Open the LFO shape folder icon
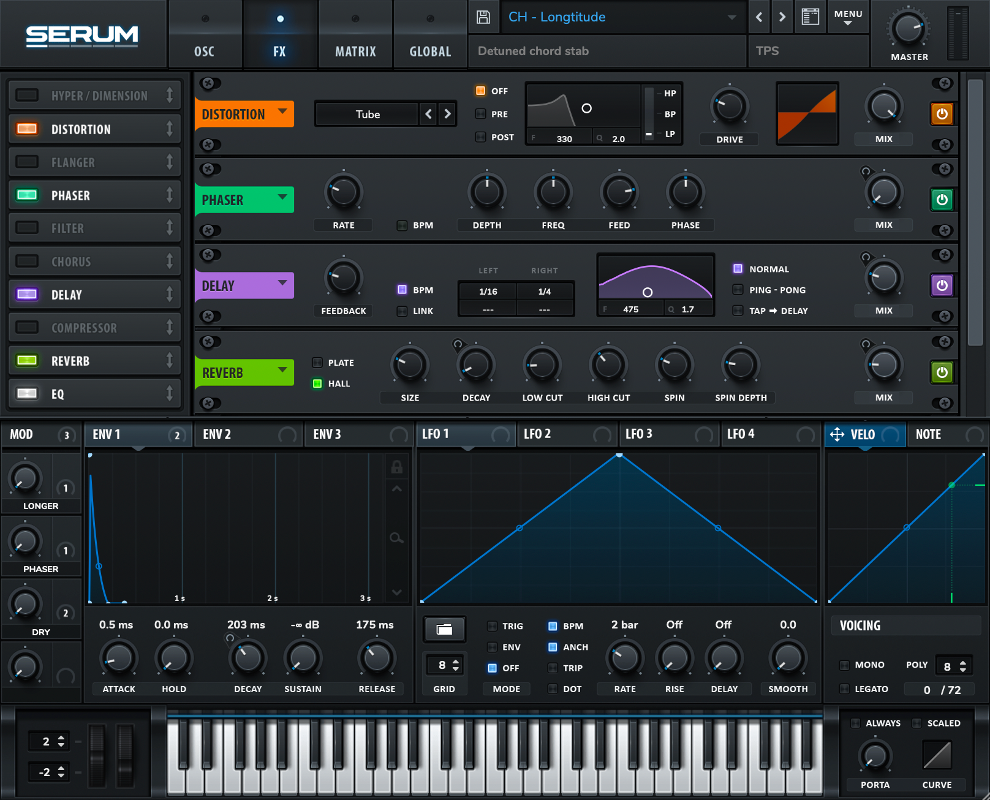 coord(444,629)
